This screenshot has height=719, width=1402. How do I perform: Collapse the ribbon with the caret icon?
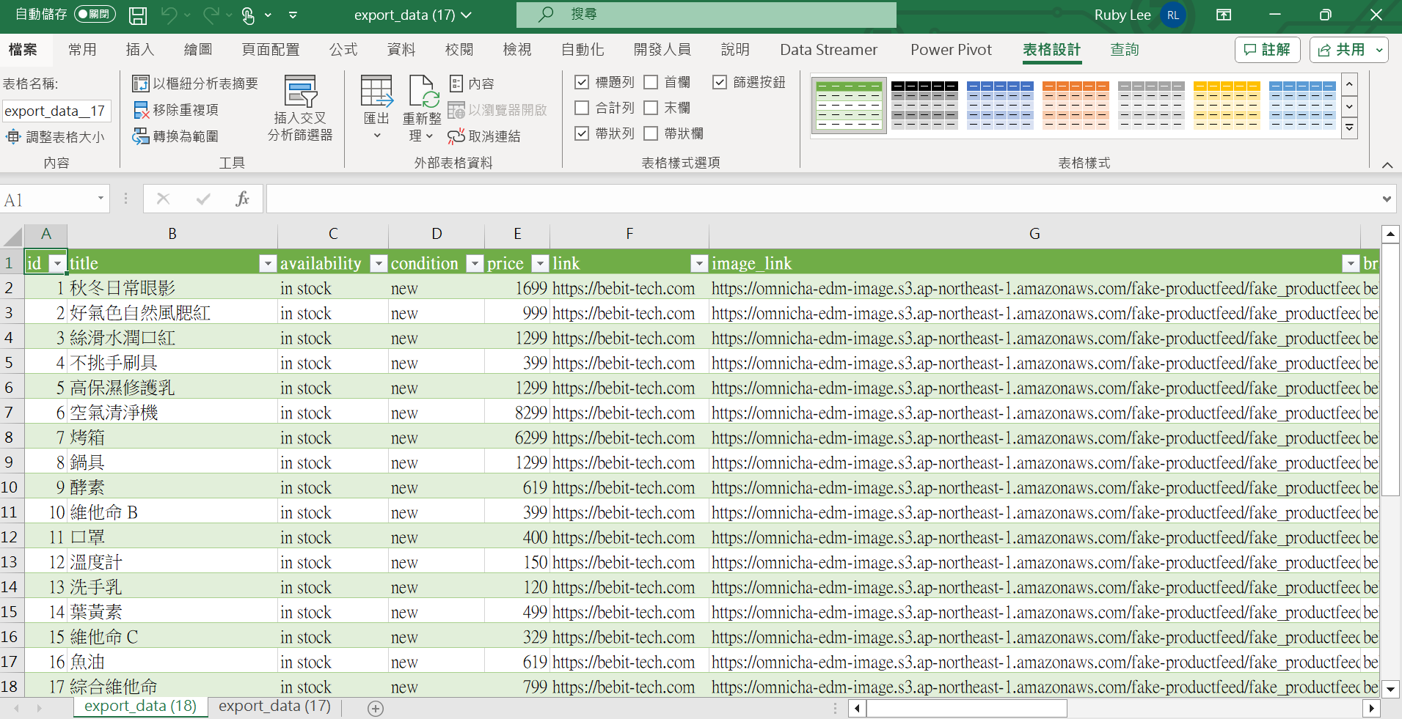[x=1387, y=165]
